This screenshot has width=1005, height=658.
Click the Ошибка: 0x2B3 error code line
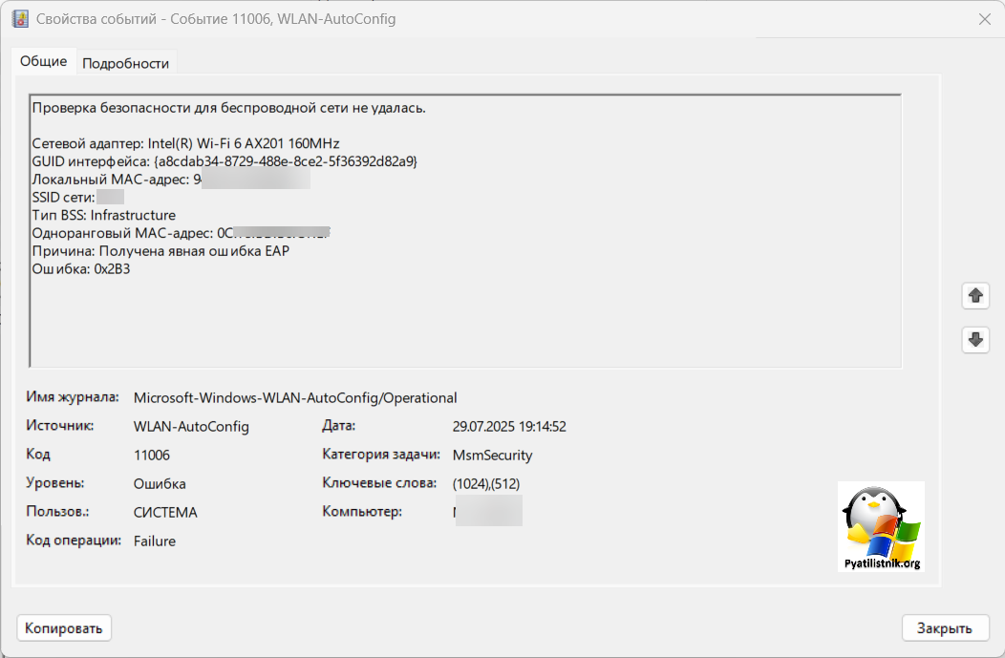(81, 268)
